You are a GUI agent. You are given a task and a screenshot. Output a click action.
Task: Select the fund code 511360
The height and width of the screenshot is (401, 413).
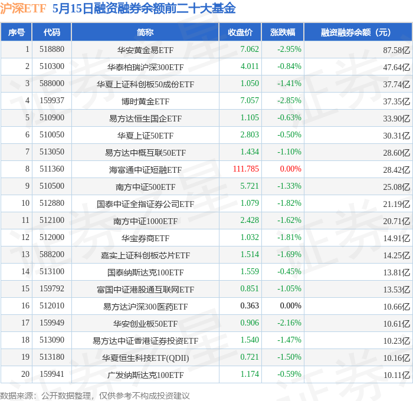click(x=52, y=169)
